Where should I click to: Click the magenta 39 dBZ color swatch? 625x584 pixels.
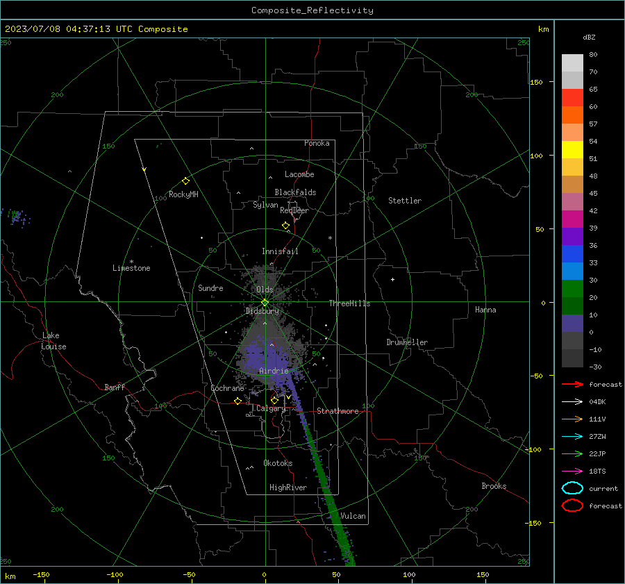click(572, 219)
